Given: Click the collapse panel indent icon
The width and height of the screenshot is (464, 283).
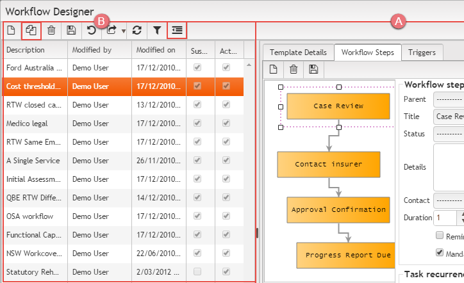Looking at the screenshot, I should pyautogui.click(x=177, y=30).
